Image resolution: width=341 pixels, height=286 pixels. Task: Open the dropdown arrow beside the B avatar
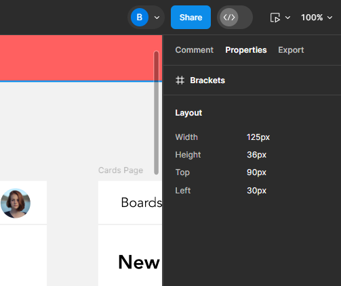click(x=157, y=18)
